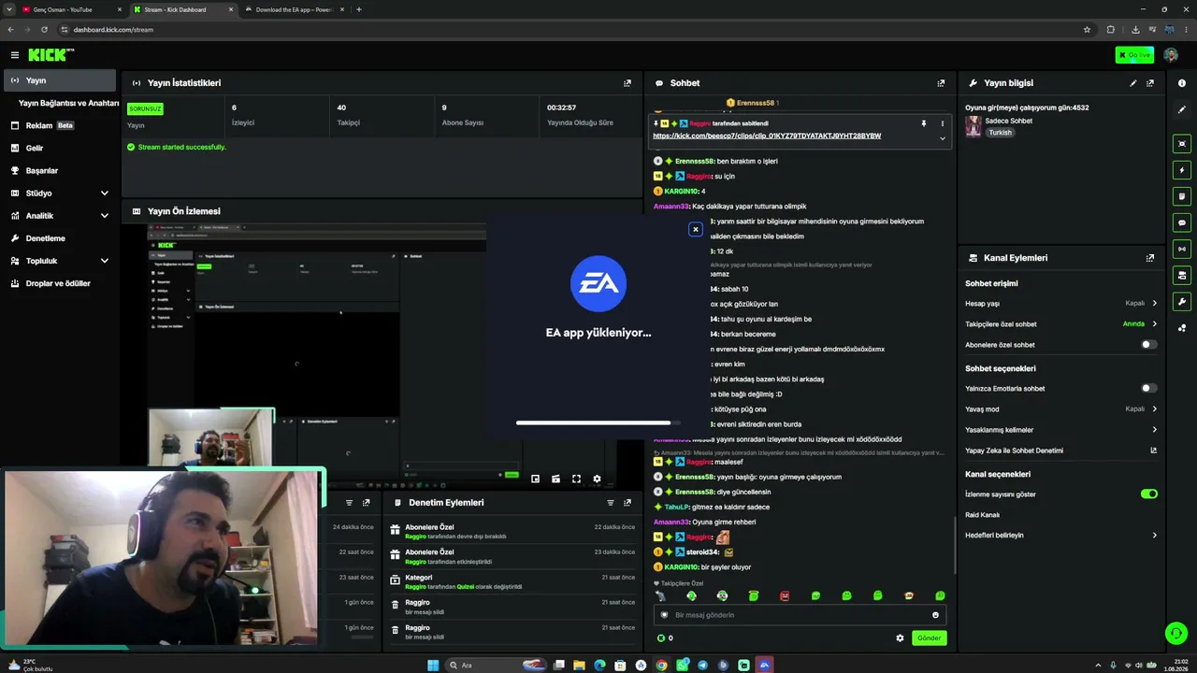Open chat settings gear icon
Viewport: 1197px width, 673px height.
(900, 638)
